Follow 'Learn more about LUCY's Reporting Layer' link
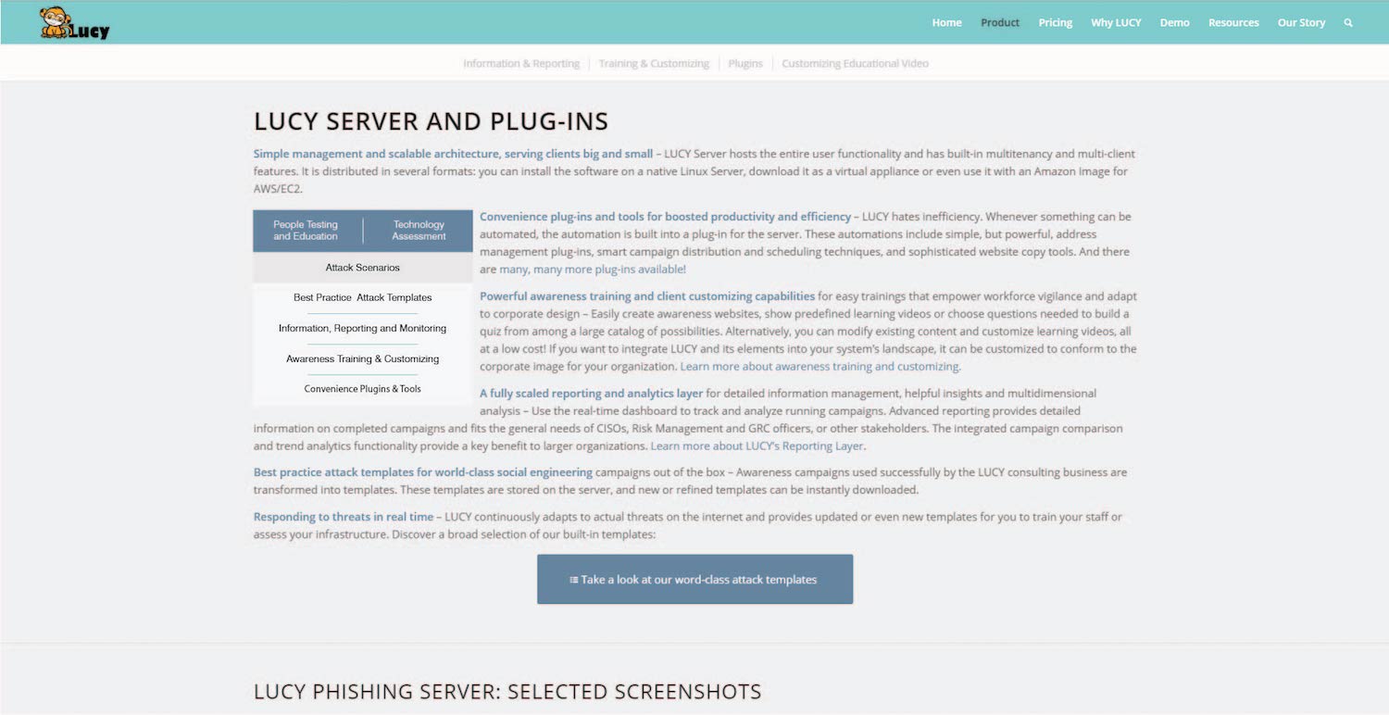The image size is (1389, 715). (757, 446)
